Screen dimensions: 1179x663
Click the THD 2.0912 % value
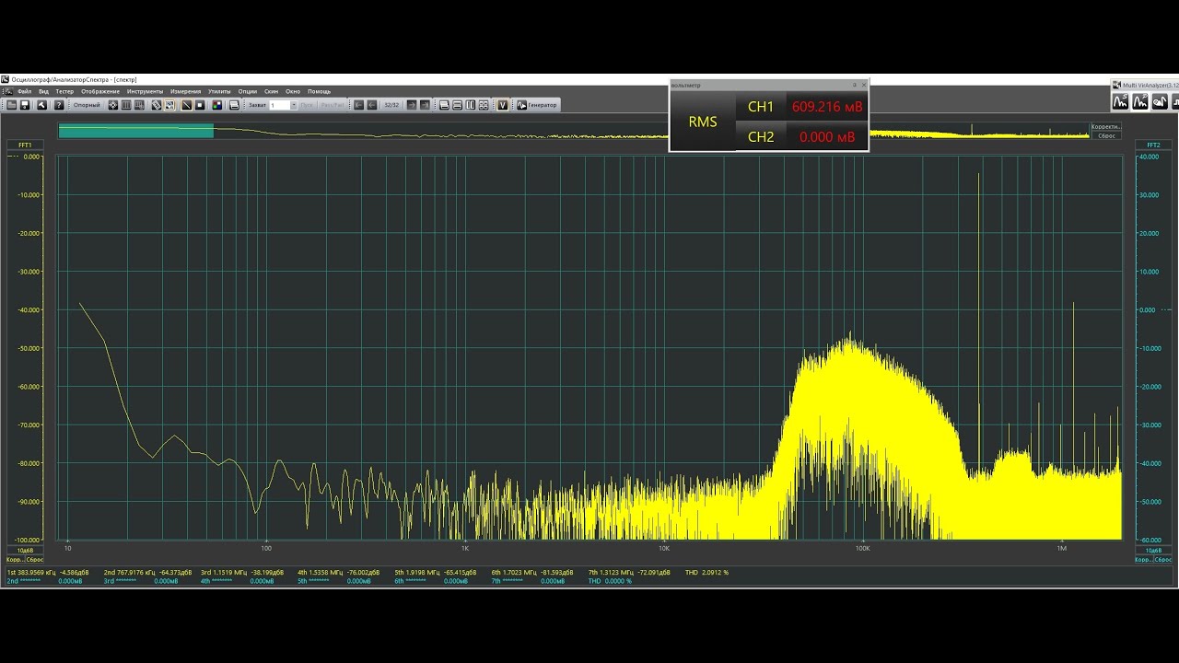707,573
